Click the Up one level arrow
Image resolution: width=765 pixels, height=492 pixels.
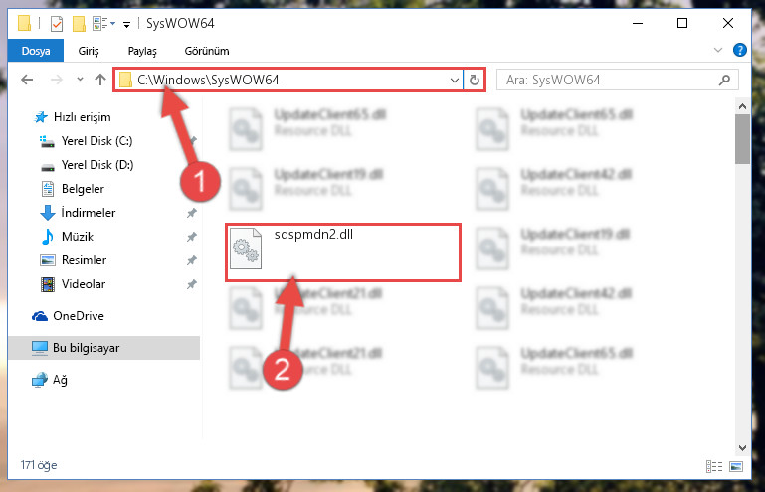click(100, 80)
